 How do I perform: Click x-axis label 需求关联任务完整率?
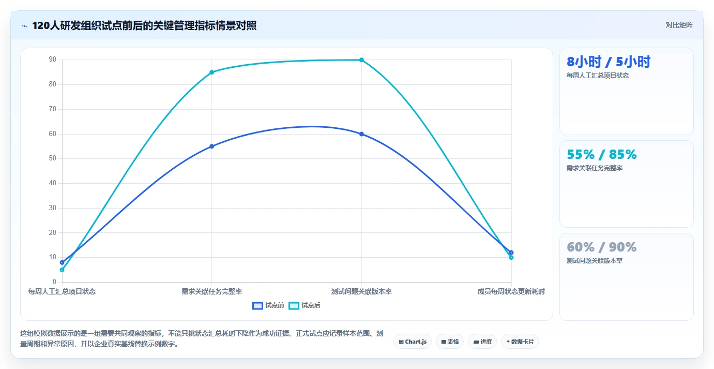point(211,291)
